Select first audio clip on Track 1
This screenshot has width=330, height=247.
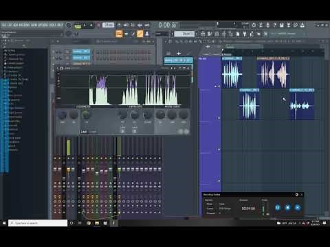232,73
